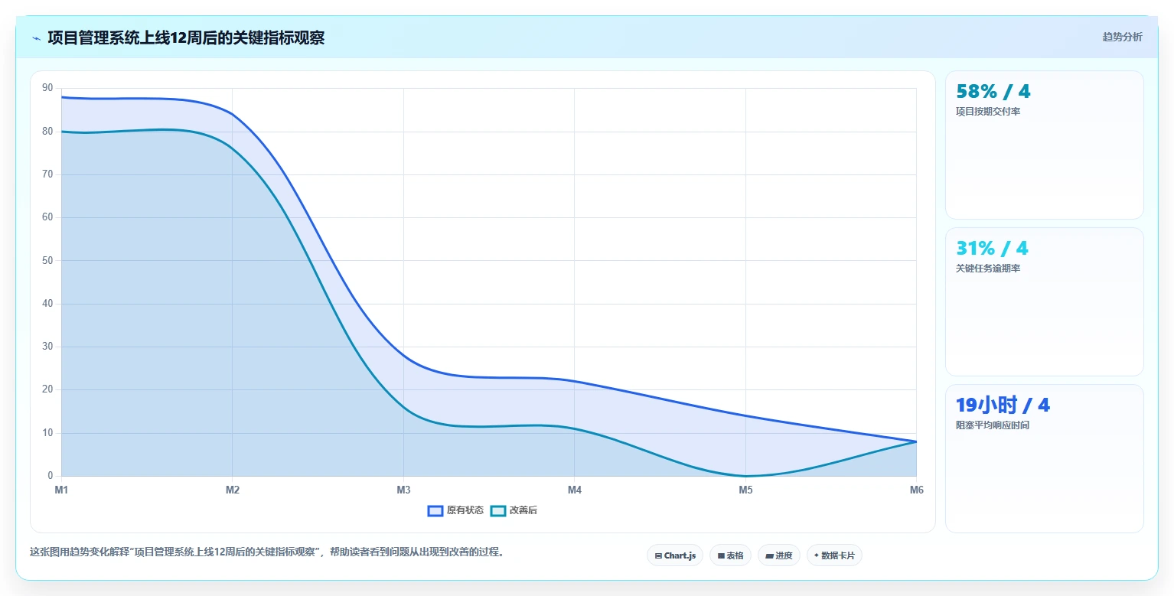Click the M2 x-axis label
The width and height of the screenshot is (1174, 596).
233,490
